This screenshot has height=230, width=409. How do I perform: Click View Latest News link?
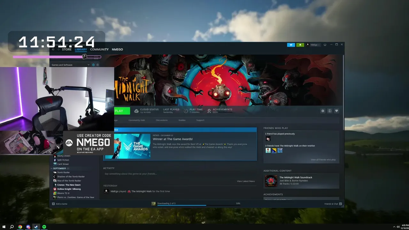tap(246, 181)
